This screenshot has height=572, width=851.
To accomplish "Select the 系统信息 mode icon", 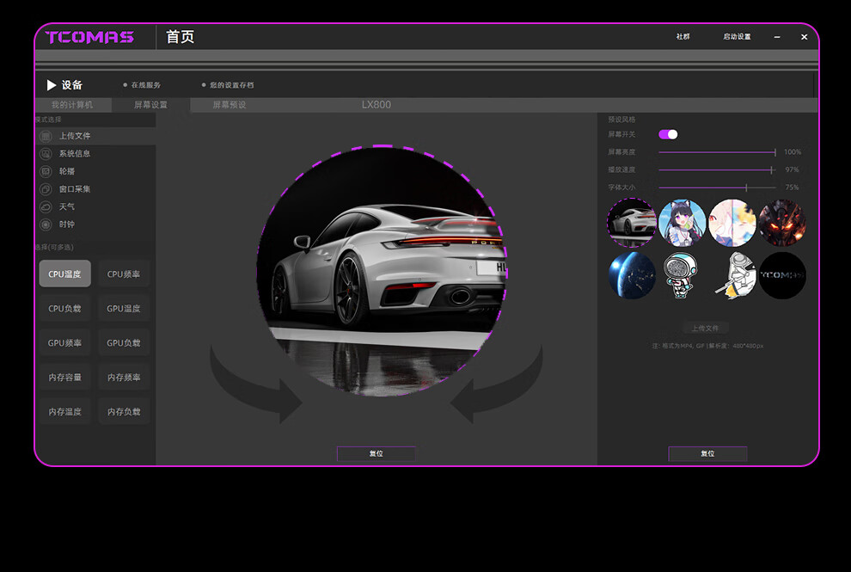I will (x=46, y=154).
